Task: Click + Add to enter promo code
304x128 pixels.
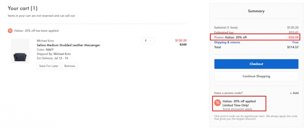Action: [x=294, y=93]
